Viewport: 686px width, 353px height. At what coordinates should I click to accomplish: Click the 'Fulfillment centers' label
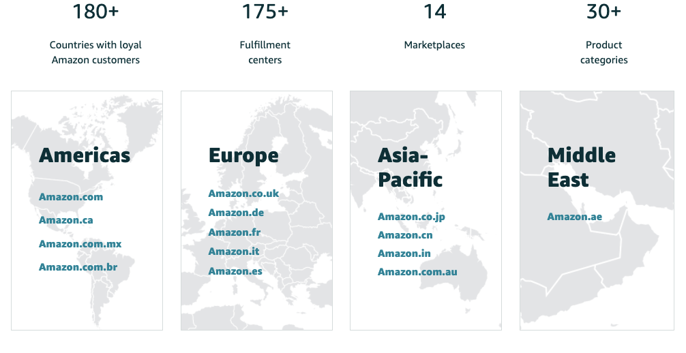(x=265, y=52)
